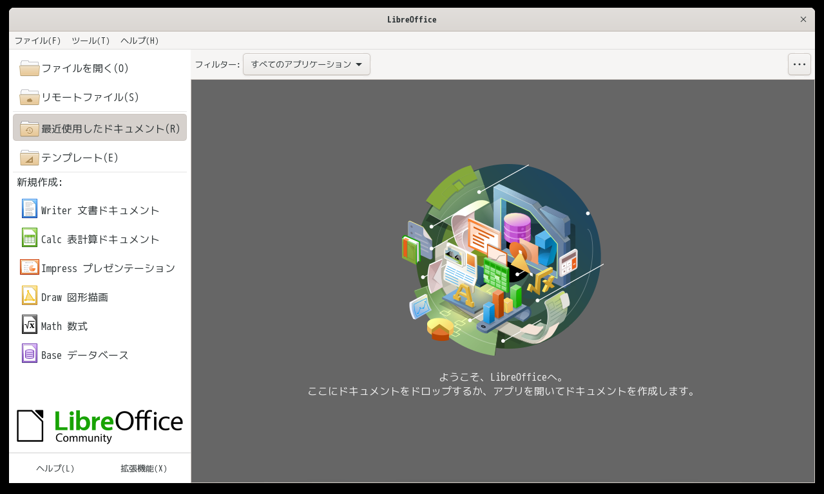Viewport: 824px width, 494px height.
Task: Create a new Calc 表計算ドキュメント
Action: coord(101,239)
